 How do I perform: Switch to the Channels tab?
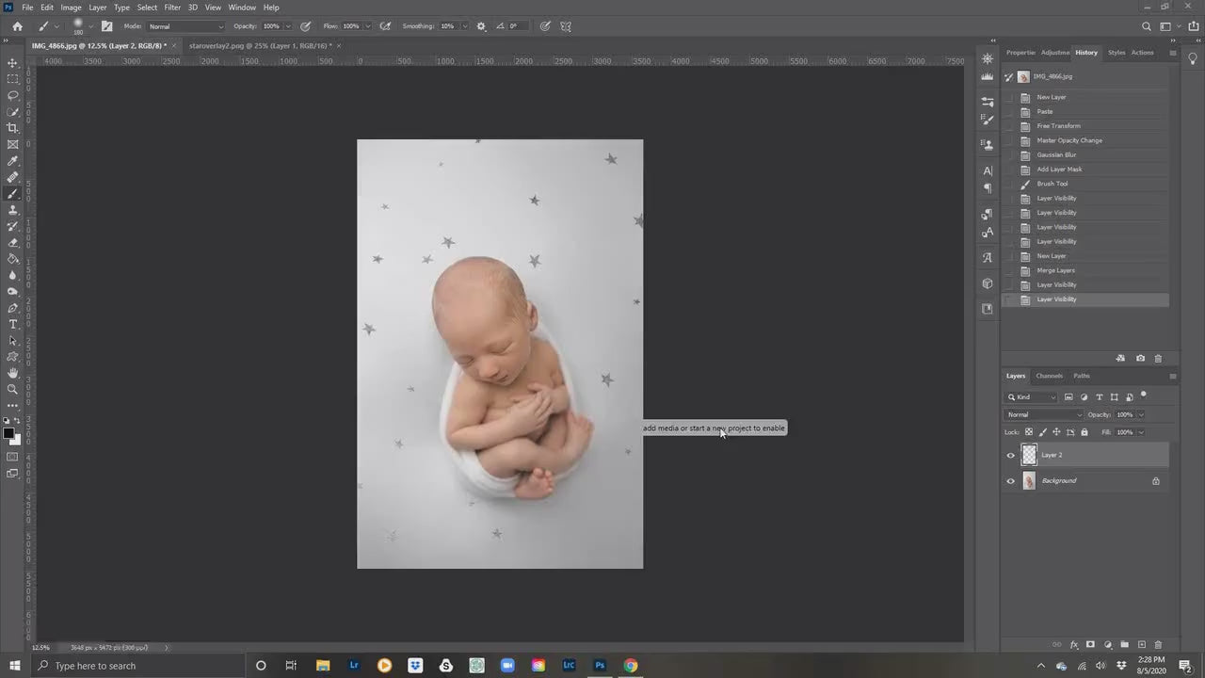tap(1048, 376)
